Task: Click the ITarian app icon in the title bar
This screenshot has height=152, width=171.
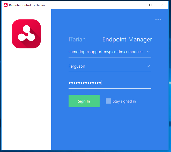Action: [5, 5]
